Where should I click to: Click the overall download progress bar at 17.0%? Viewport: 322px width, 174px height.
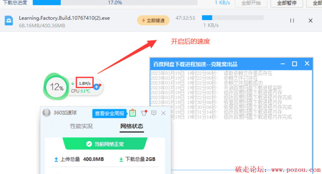115,3
